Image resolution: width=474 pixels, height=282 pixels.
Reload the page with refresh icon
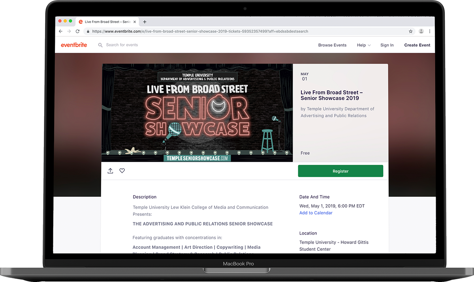point(77,31)
